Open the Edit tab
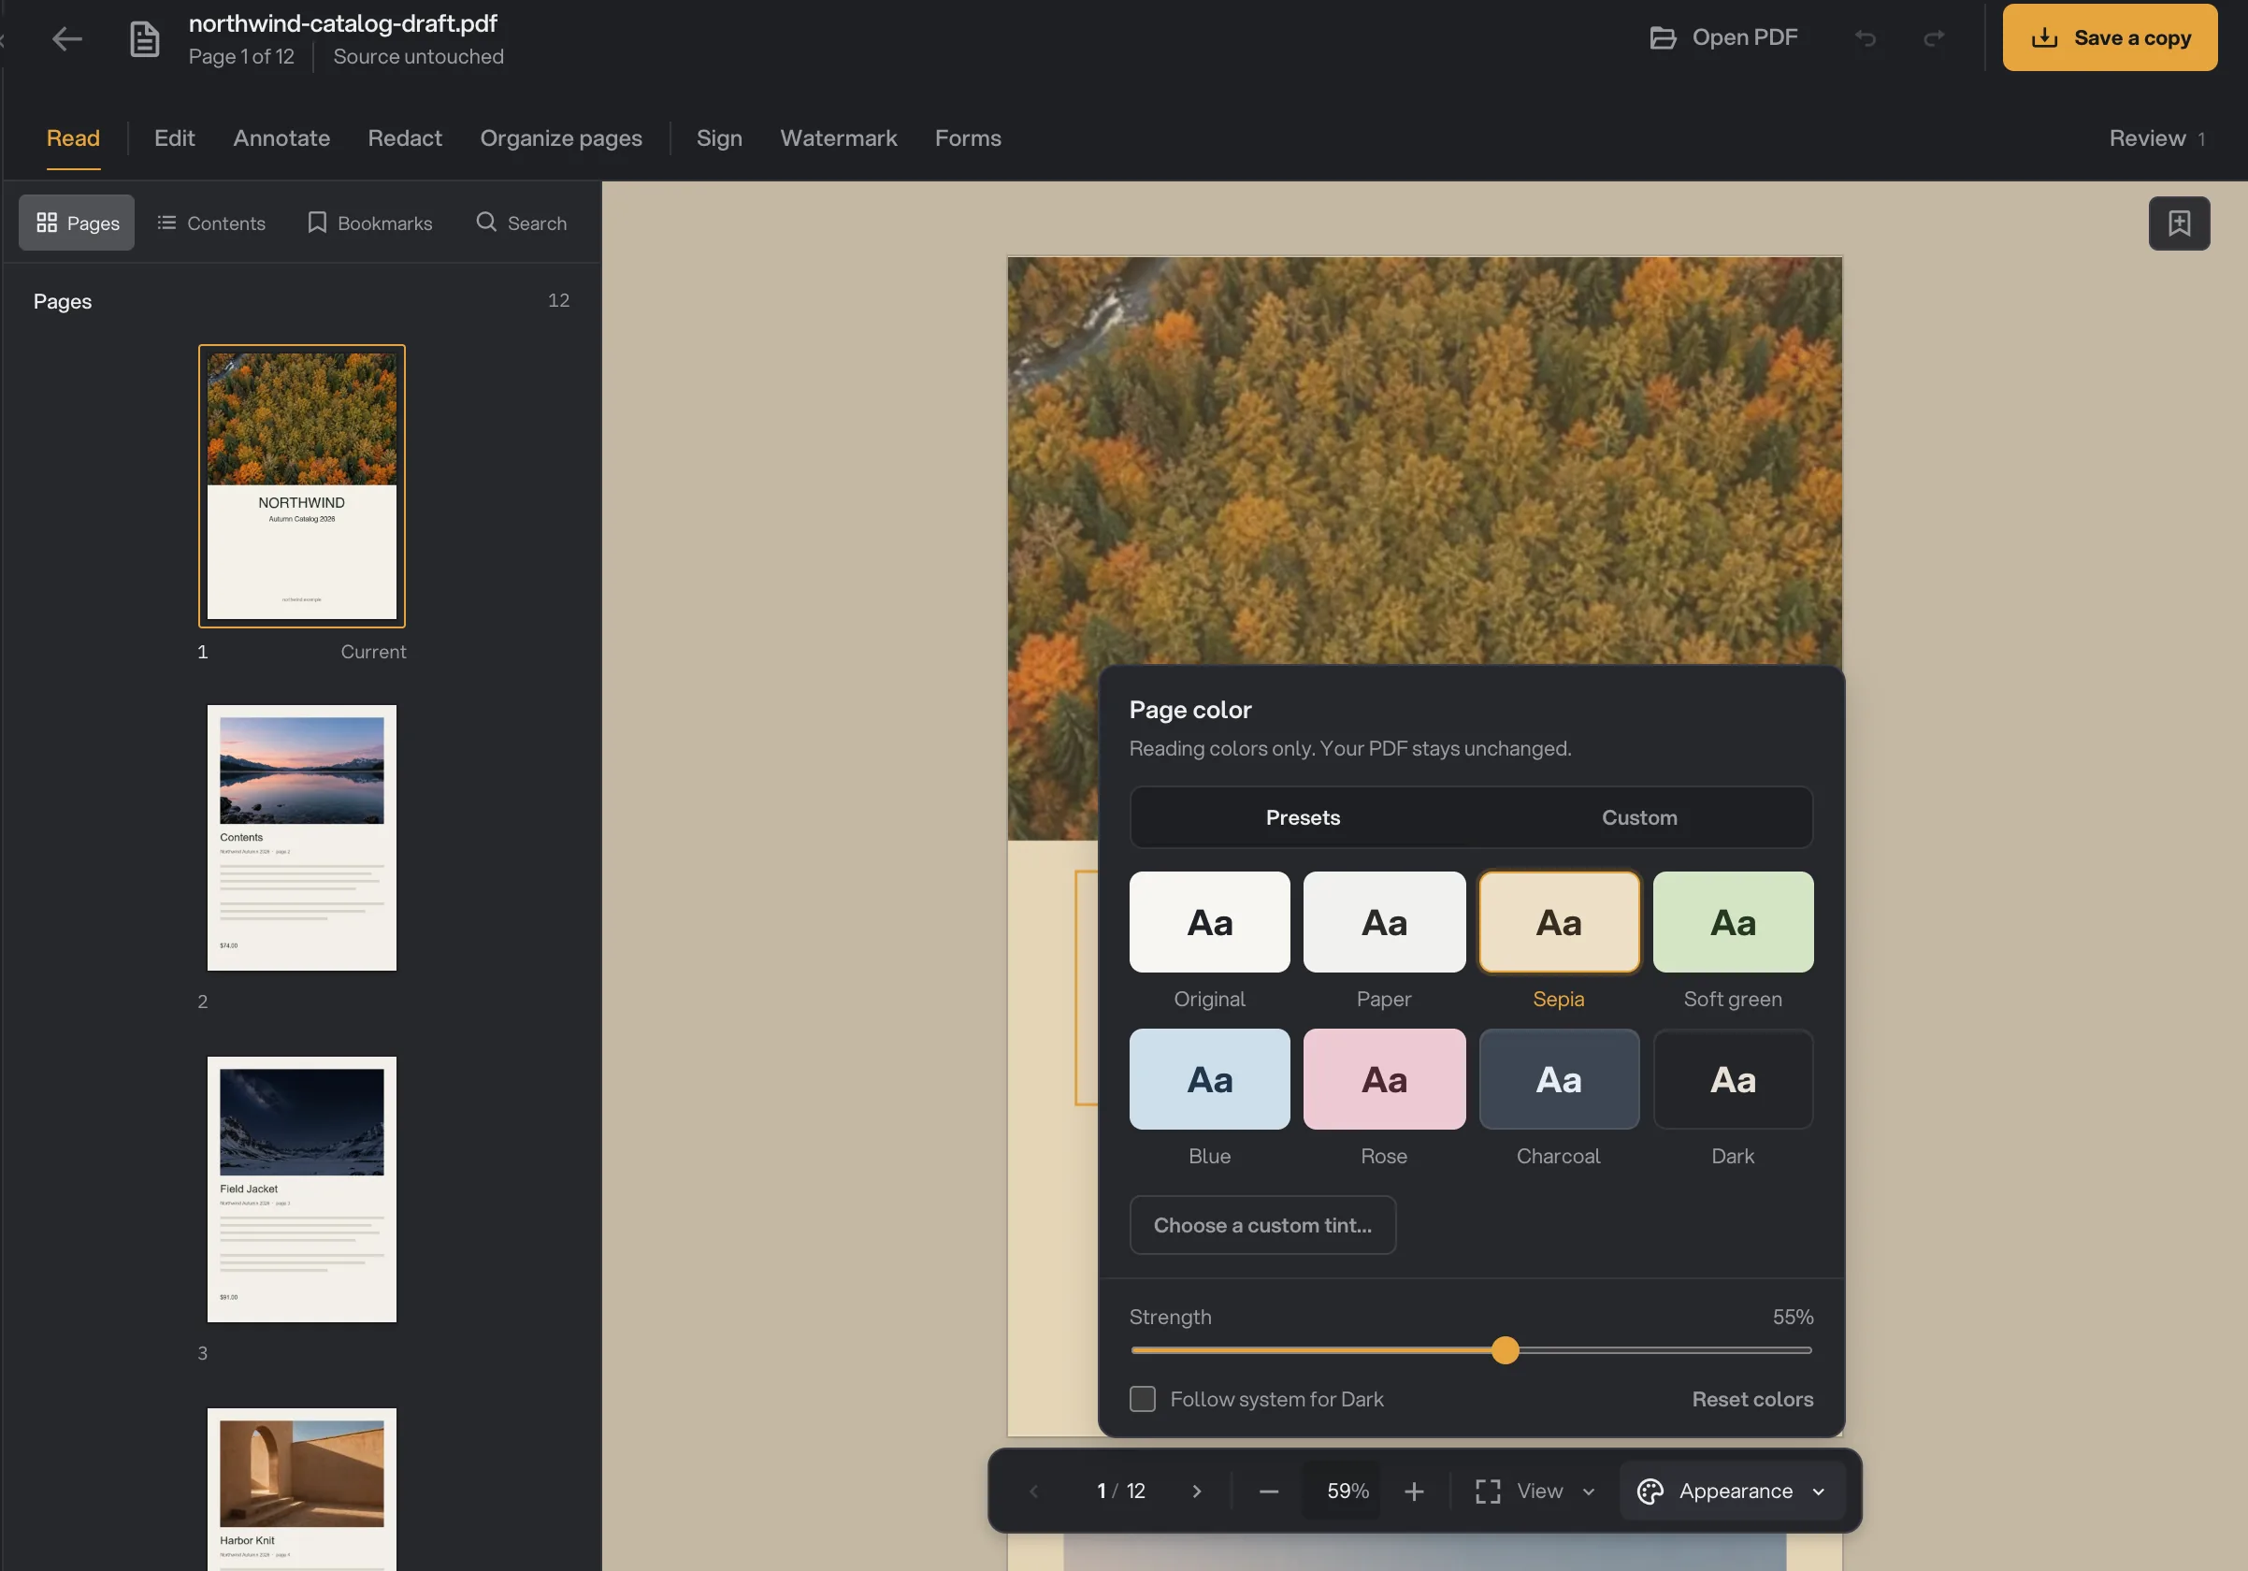2248x1571 pixels. coord(174,138)
